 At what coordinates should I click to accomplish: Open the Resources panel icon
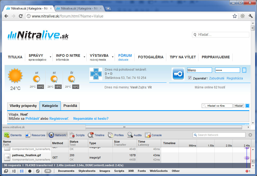tap(28, 135)
